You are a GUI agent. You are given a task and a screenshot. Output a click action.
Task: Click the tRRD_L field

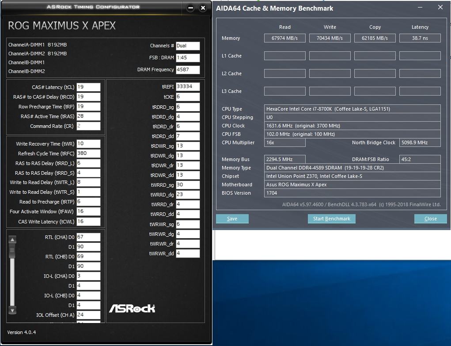coord(89,163)
